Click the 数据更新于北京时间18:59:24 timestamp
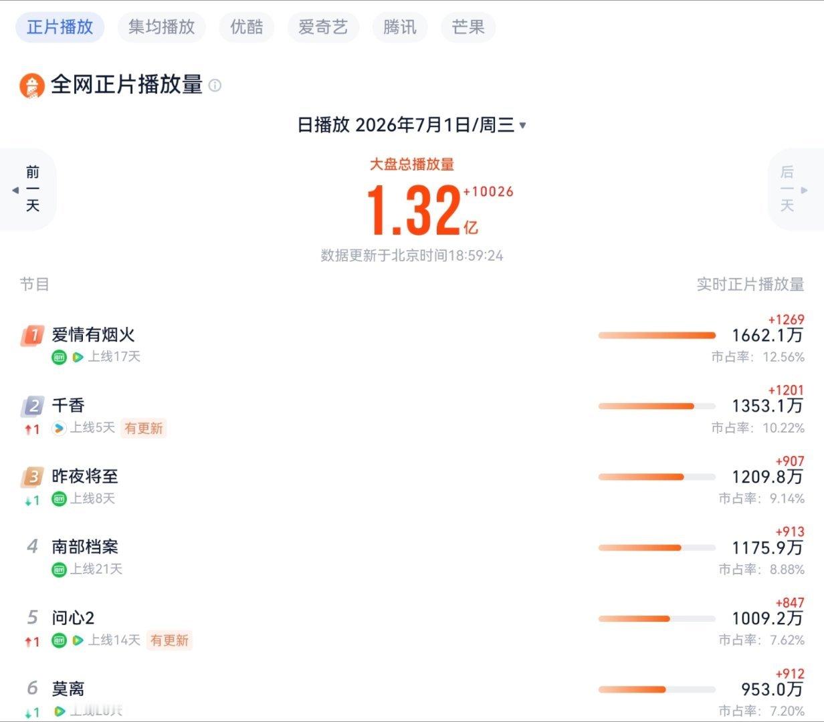Screen dimensions: 824x722 [412, 255]
